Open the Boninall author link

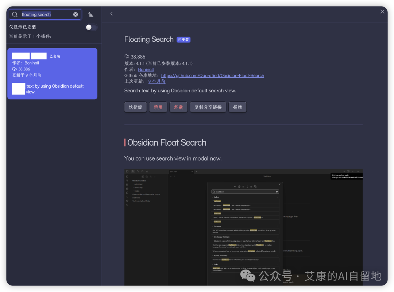click(146, 69)
